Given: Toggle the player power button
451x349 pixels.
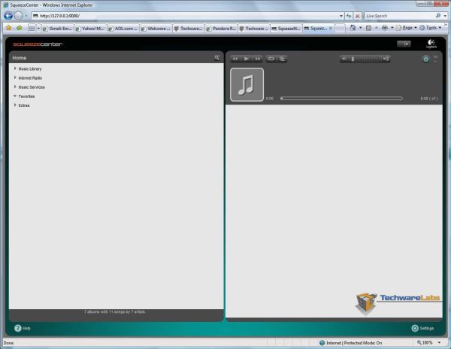Looking at the screenshot, I should pyautogui.click(x=425, y=59).
